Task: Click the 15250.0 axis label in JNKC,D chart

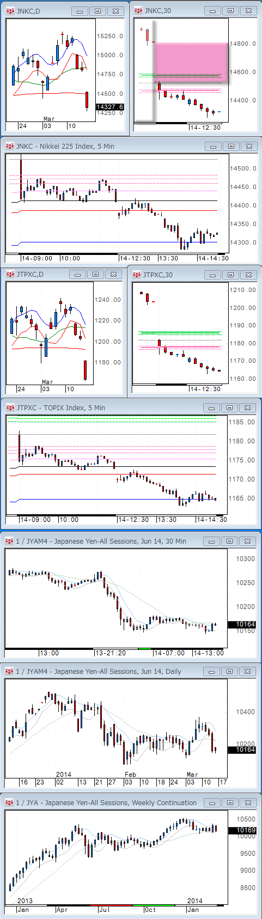Action: pos(110,36)
